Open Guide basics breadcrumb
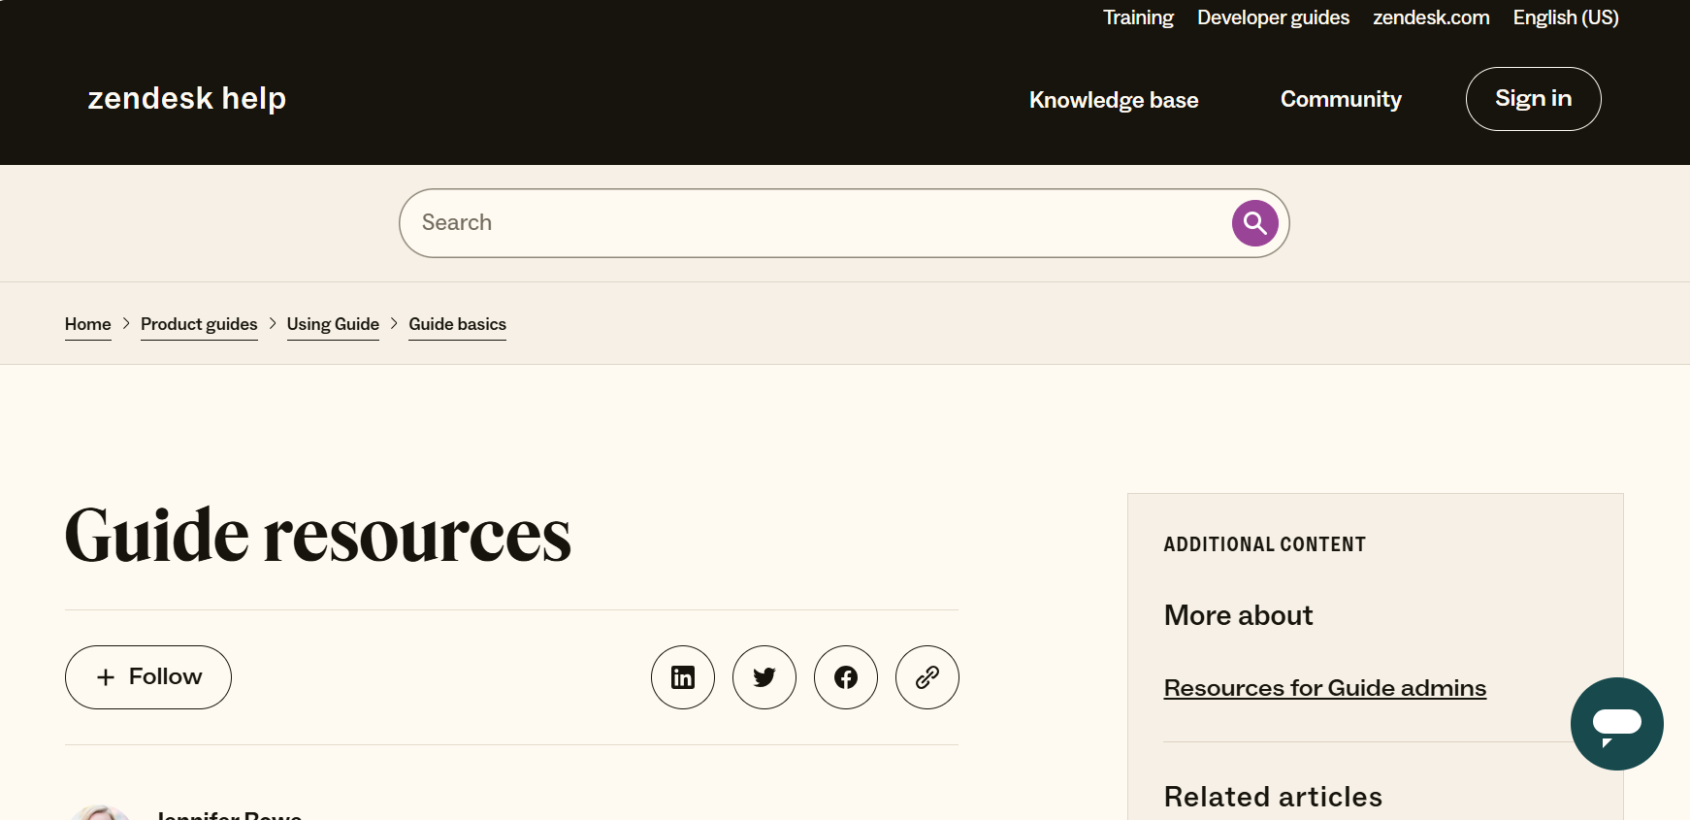The width and height of the screenshot is (1690, 820). tap(457, 324)
